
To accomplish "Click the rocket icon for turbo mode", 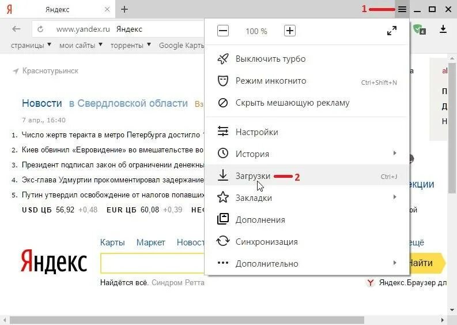I will (223, 59).
